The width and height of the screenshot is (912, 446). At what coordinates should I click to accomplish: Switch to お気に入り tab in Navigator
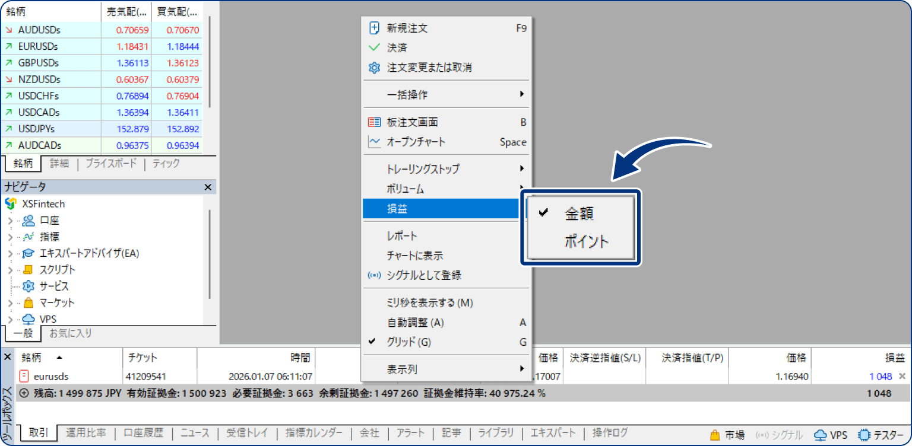(71, 333)
